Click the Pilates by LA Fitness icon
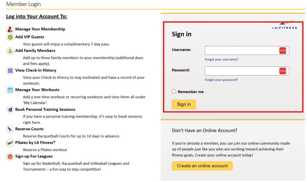The height and width of the screenshot is (182, 307). (x=10, y=143)
